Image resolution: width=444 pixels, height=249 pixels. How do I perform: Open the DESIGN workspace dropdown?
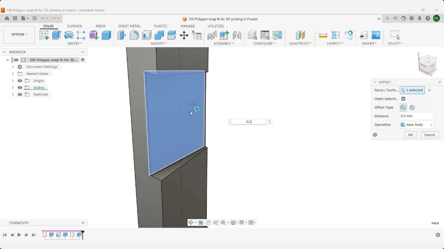coord(19,34)
